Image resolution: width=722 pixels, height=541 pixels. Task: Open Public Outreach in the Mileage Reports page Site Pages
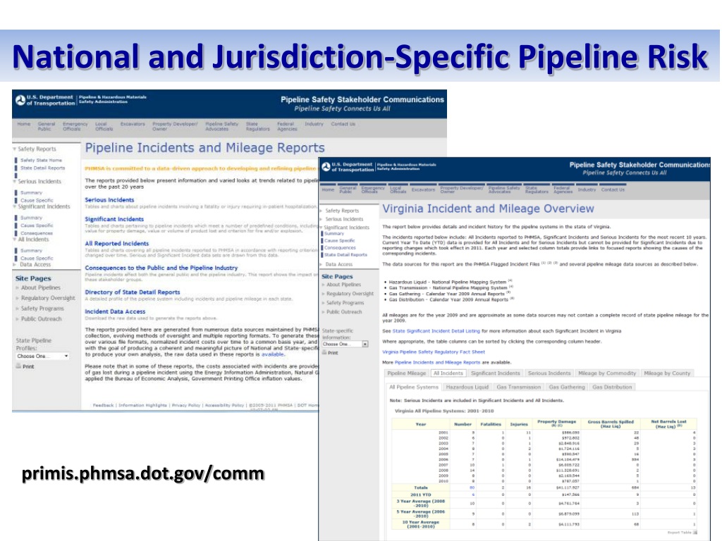41,319
